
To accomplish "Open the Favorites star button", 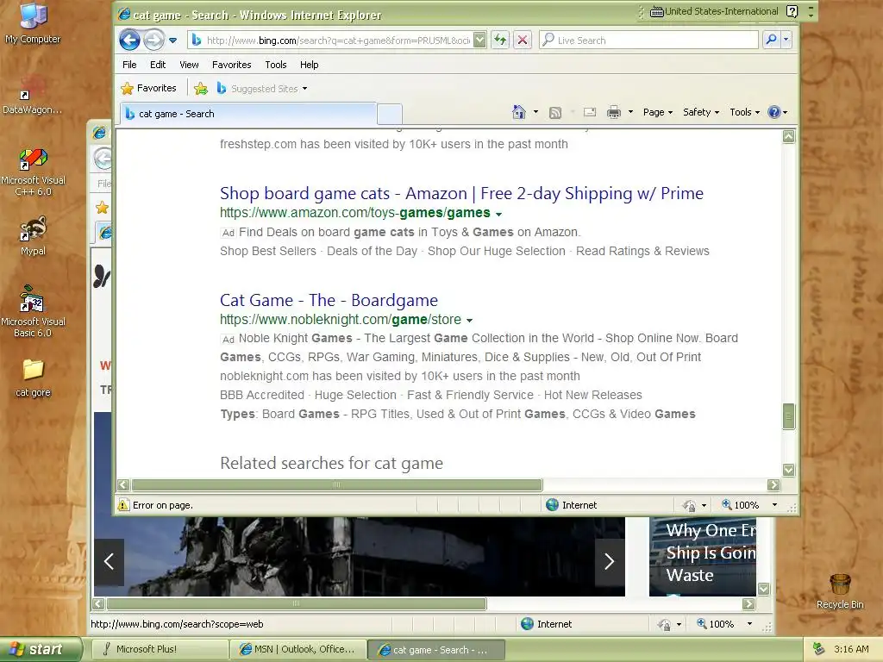I will click(x=148, y=89).
